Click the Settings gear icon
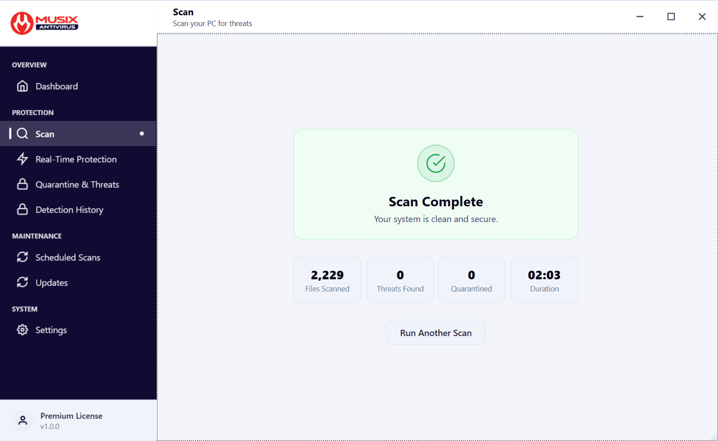Screen dimensions: 718x441 point(22,330)
